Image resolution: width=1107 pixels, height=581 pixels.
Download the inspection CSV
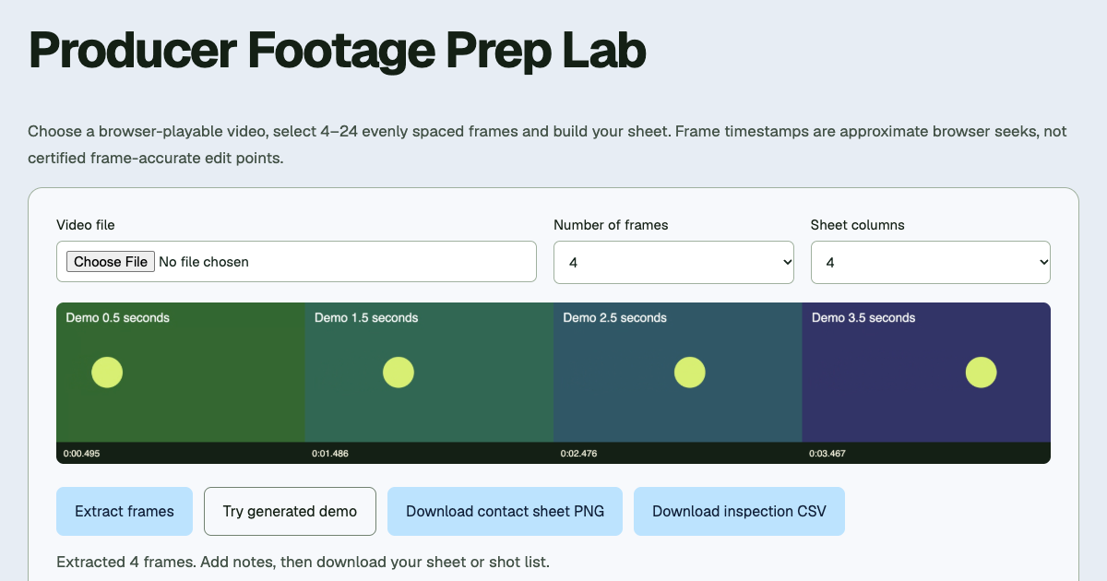[x=739, y=511]
